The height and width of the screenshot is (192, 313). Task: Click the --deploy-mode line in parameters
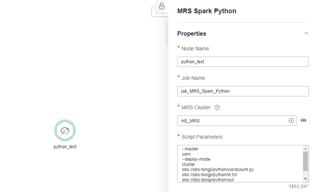[196, 159]
